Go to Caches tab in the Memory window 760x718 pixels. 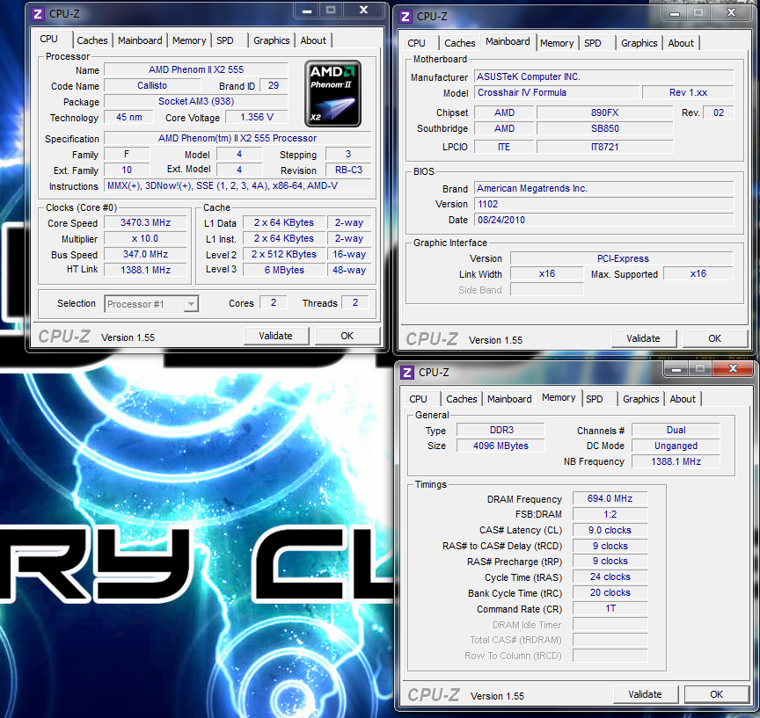coord(462,399)
